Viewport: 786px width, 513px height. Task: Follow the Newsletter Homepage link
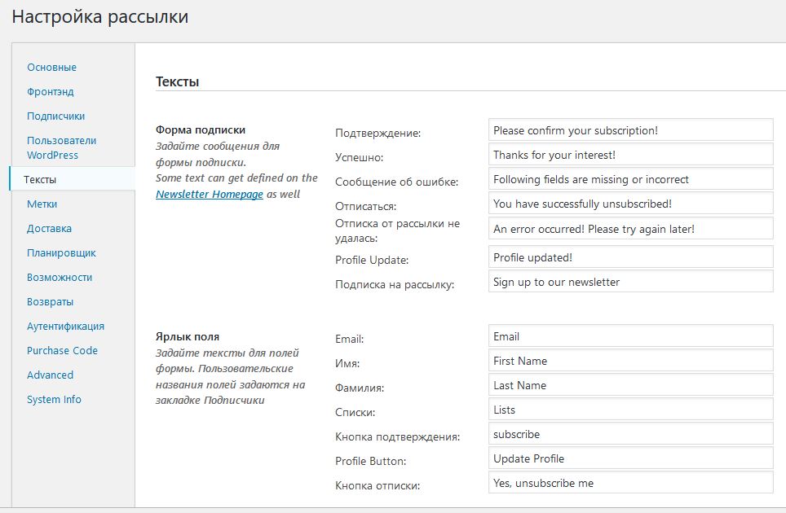click(x=210, y=195)
